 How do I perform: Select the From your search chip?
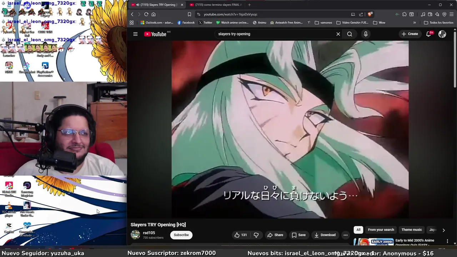[x=381, y=230]
